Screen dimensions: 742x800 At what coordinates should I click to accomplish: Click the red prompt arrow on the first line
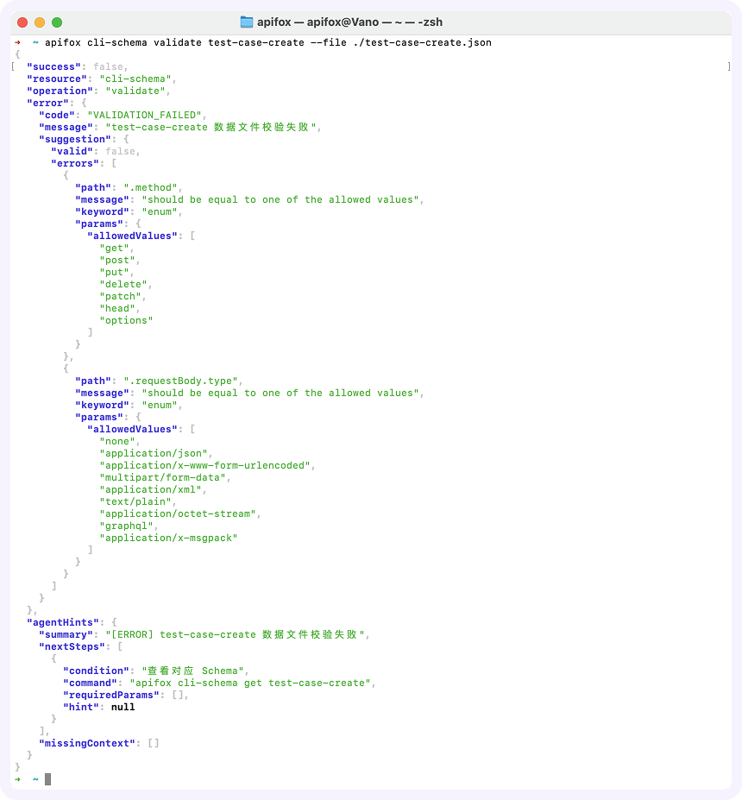click(x=18, y=42)
